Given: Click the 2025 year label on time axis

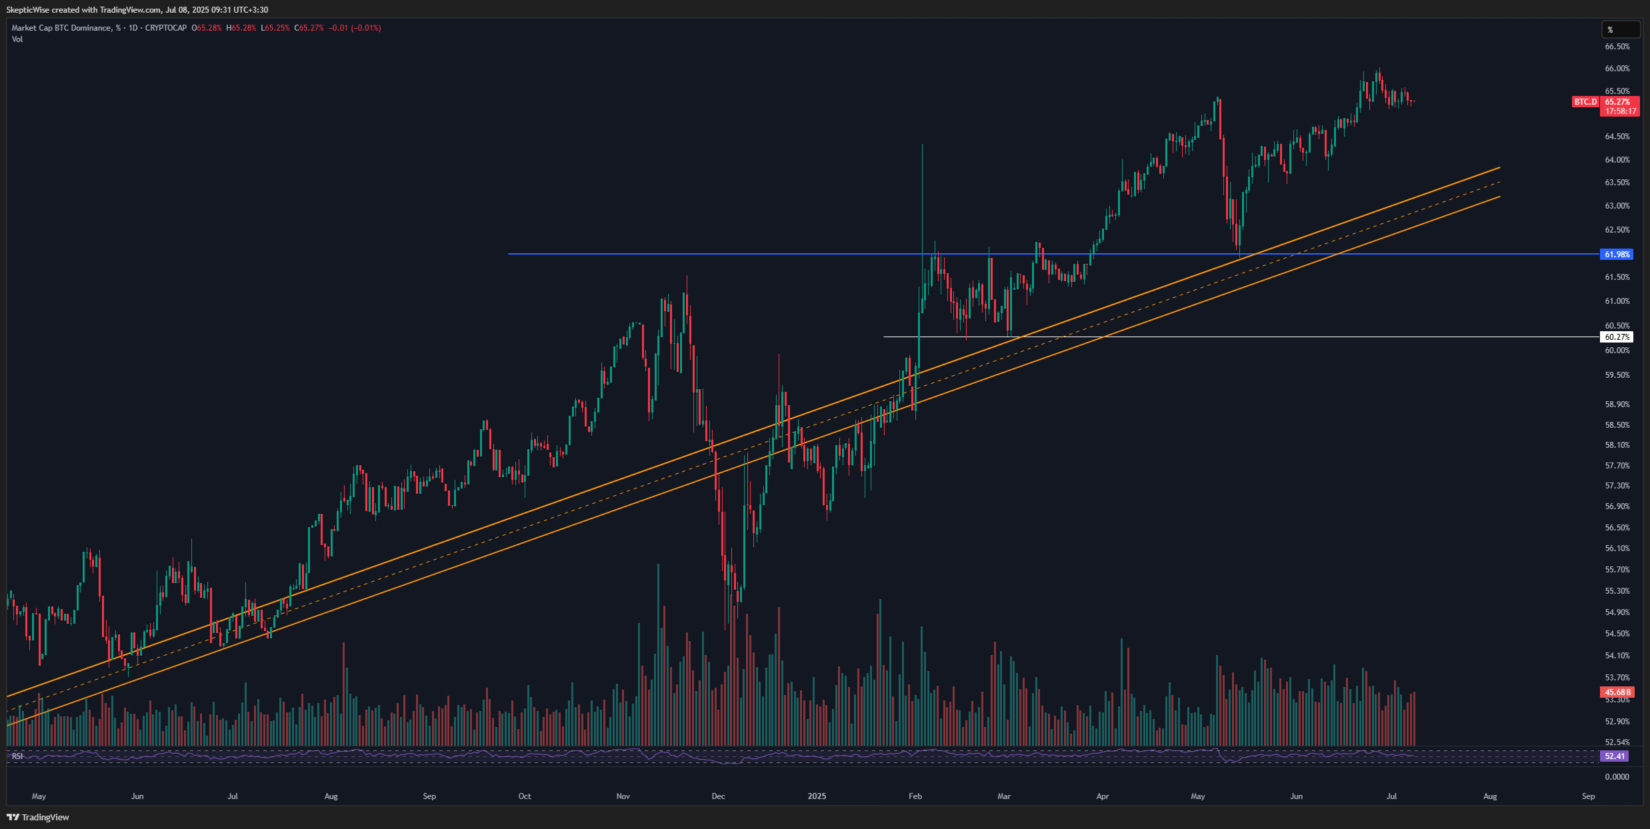Looking at the screenshot, I should (x=817, y=796).
